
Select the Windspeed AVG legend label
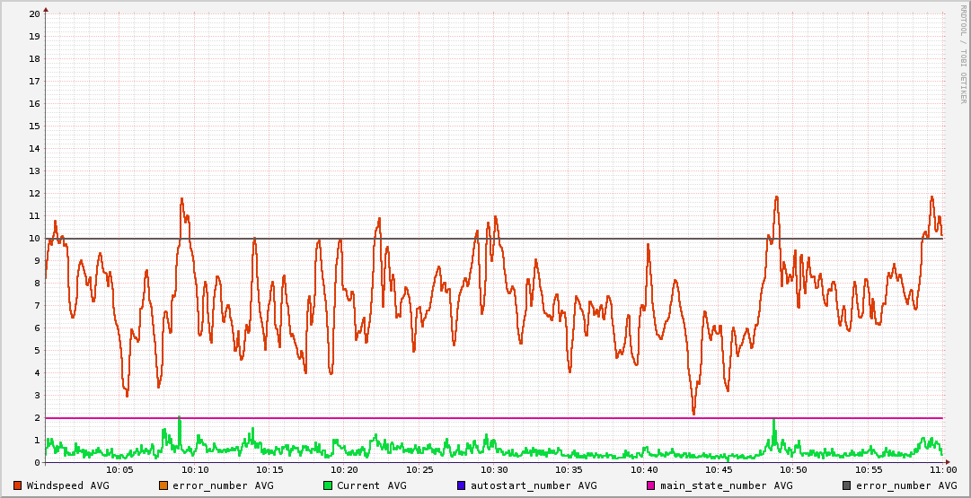67,485
